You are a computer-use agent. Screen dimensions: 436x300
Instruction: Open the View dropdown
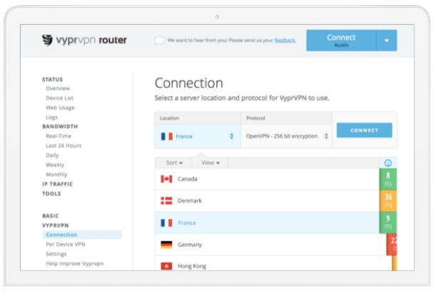pyautogui.click(x=211, y=162)
